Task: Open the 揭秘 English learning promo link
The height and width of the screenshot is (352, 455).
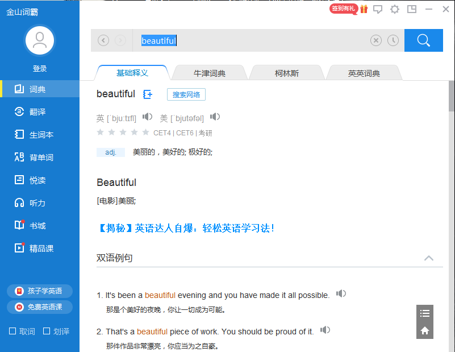Action: (x=186, y=229)
